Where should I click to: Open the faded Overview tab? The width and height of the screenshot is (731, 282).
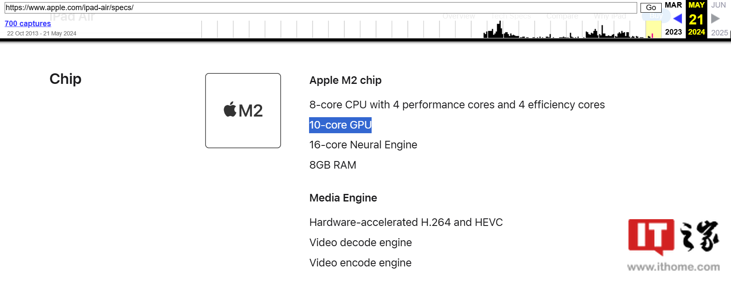point(459,16)
